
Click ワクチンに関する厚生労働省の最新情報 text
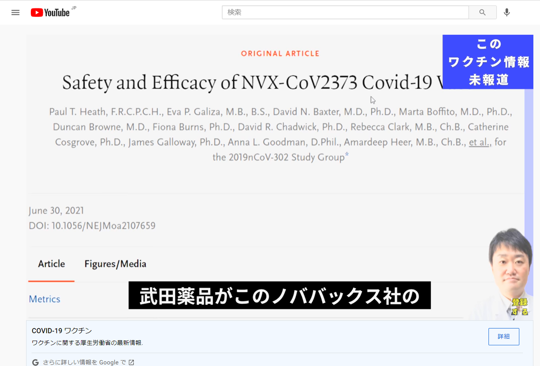87,343
